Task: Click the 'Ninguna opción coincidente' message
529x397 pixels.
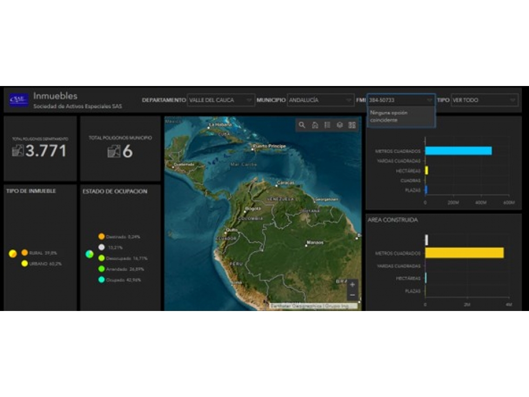Action: click(x=389, y=116)
